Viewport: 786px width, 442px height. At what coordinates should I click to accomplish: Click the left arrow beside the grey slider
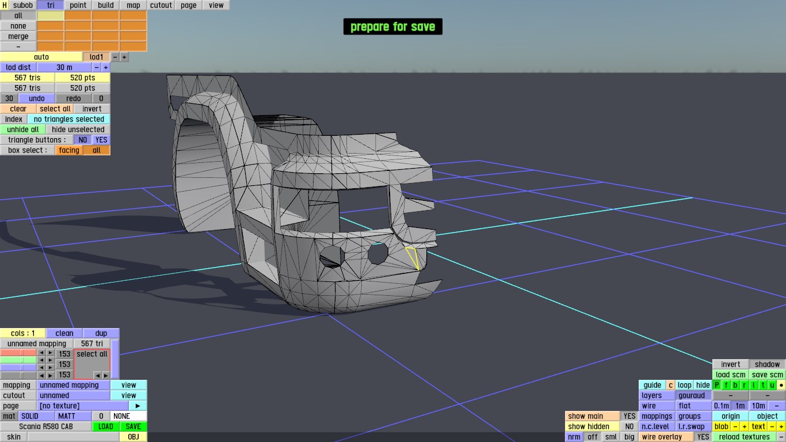[41, 375]
